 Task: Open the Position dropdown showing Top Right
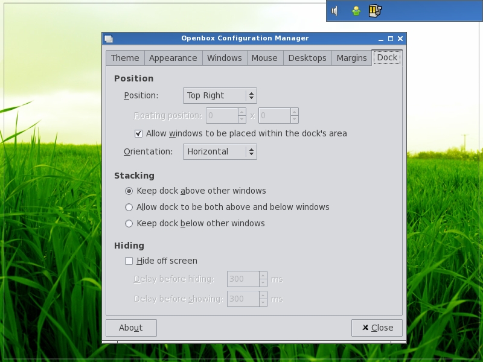pos(220,95)
